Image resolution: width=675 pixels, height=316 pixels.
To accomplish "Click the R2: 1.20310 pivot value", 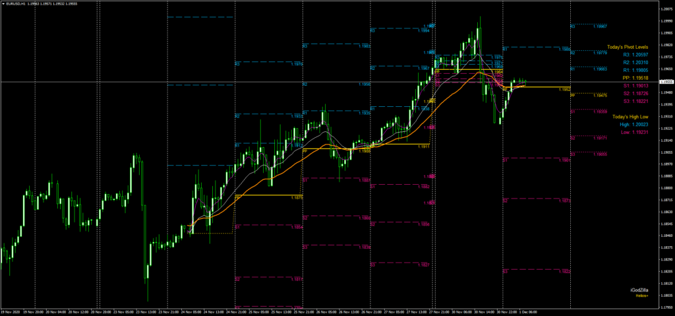I will pyautogui.click(x=636, y=63).
